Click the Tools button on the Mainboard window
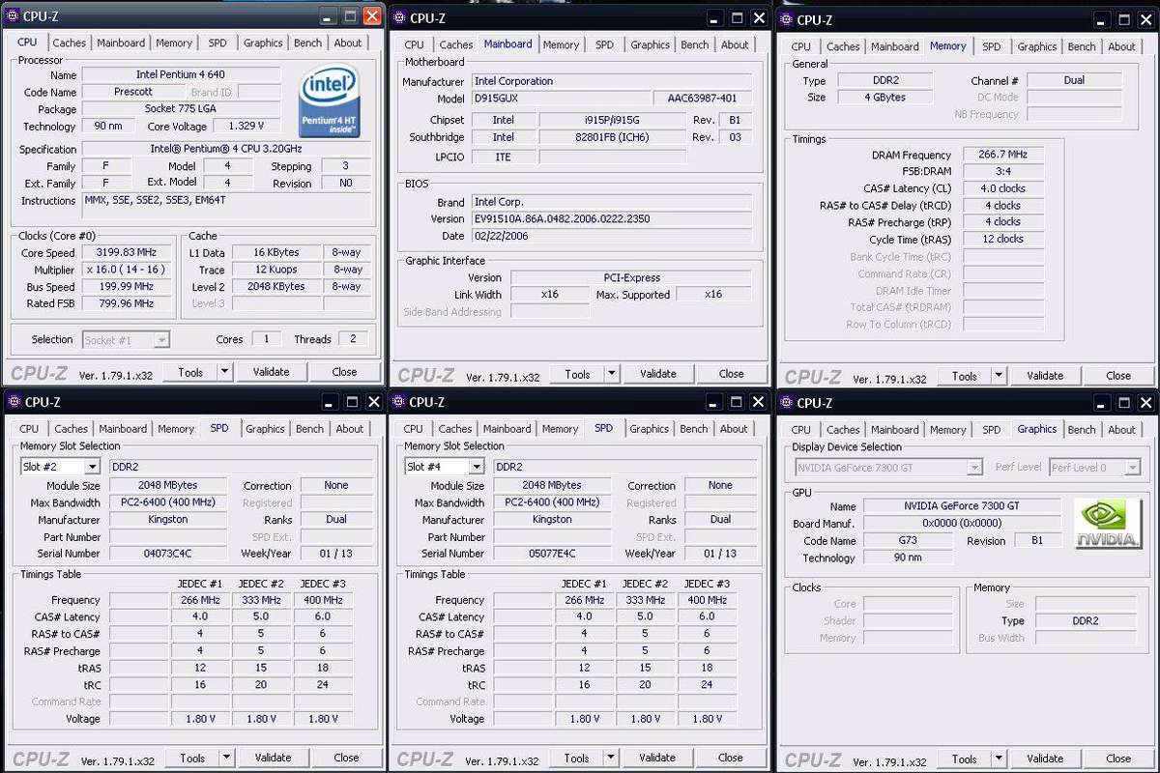1160x773 pixels. click(x=577, y=373)
